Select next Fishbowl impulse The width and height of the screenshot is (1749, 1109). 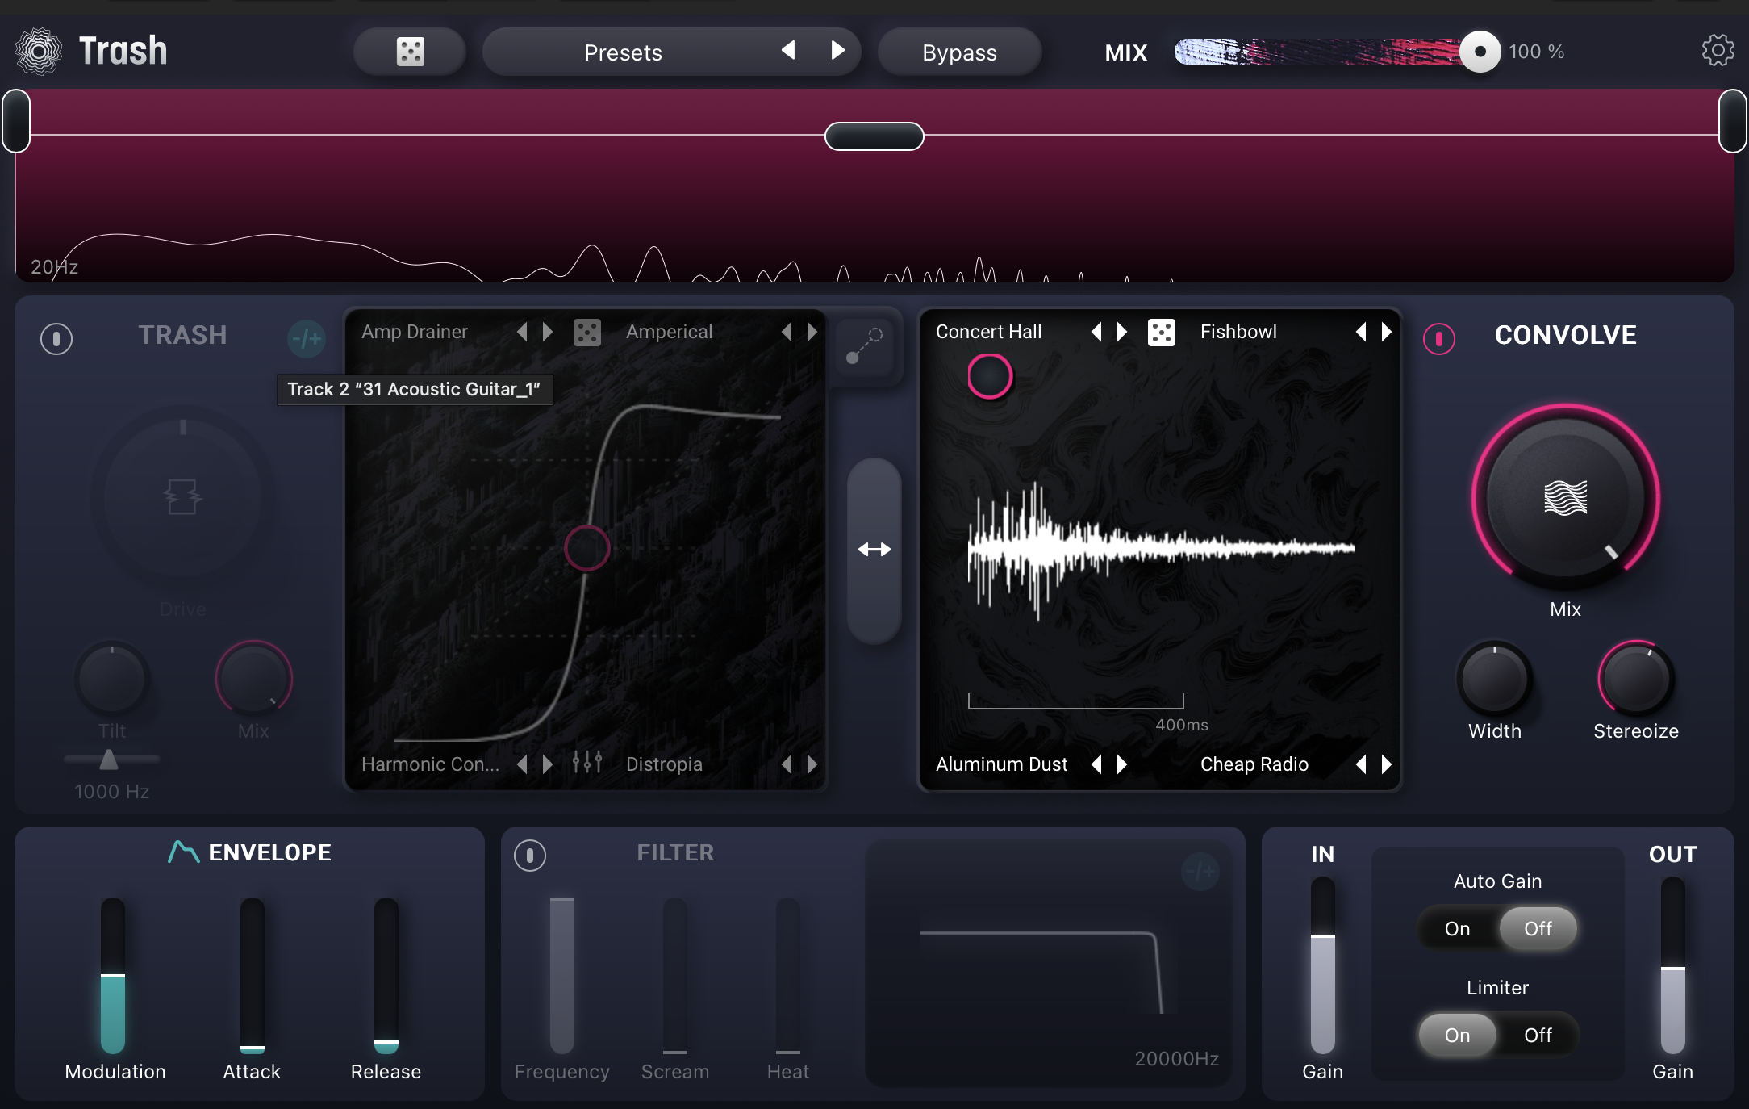[1387, 332]
